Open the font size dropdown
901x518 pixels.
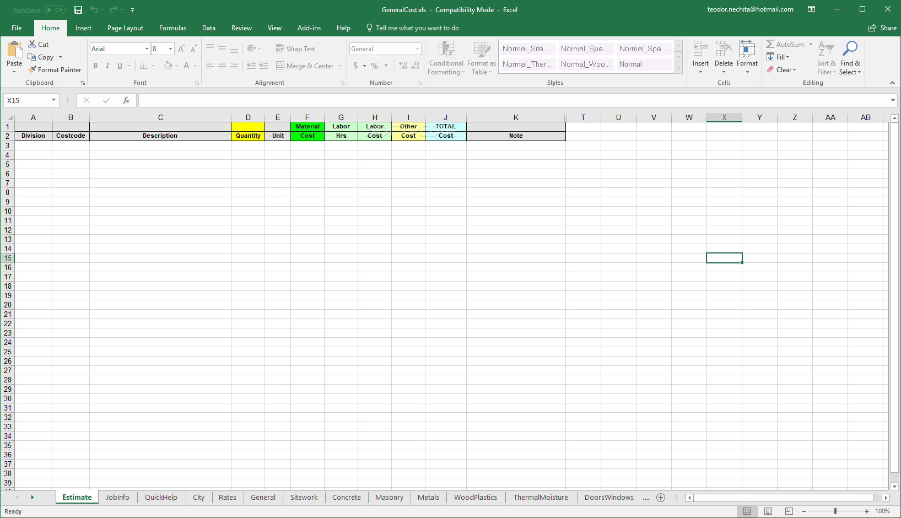(171, 49)
